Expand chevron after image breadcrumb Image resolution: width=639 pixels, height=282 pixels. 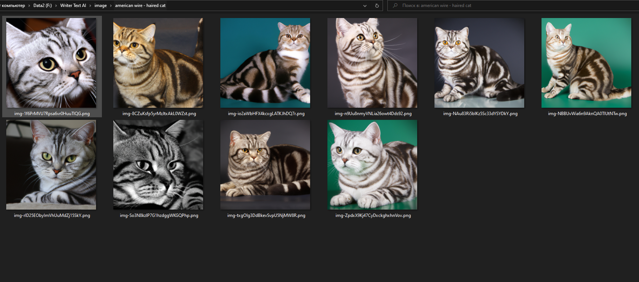(x=111, y=6)
